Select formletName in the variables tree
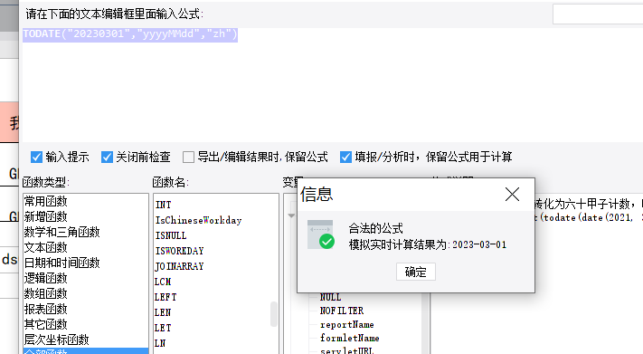The height and width of the screenshot is (354, 643). point(349,338)
